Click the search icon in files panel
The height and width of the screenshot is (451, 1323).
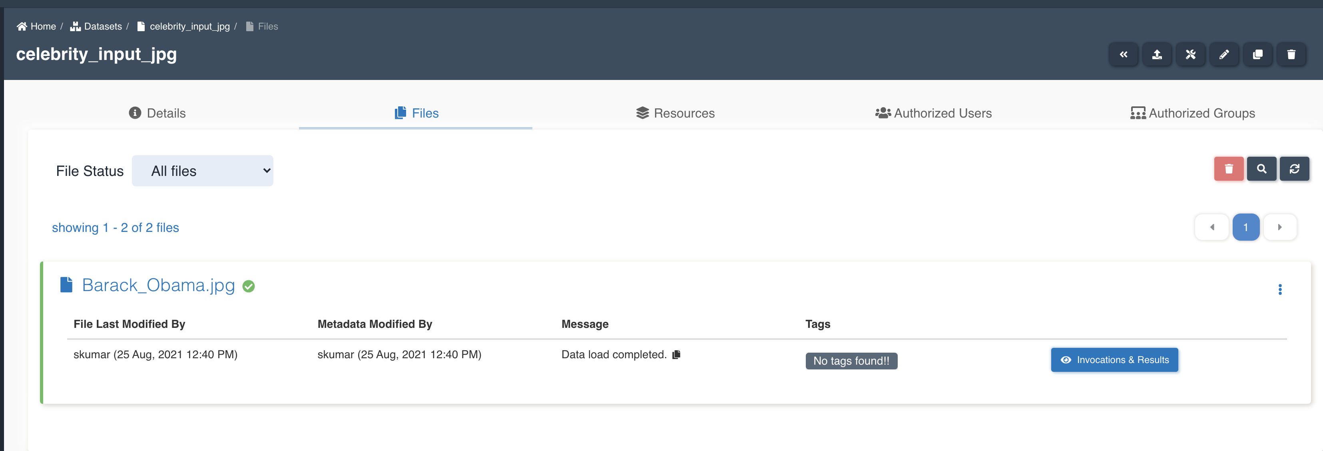click(x=1263, y=170)
